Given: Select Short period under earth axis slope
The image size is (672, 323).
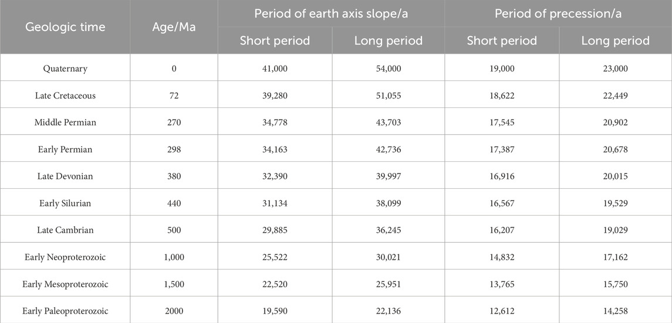Looking at the screenshot, I should (x=275, y=40).
